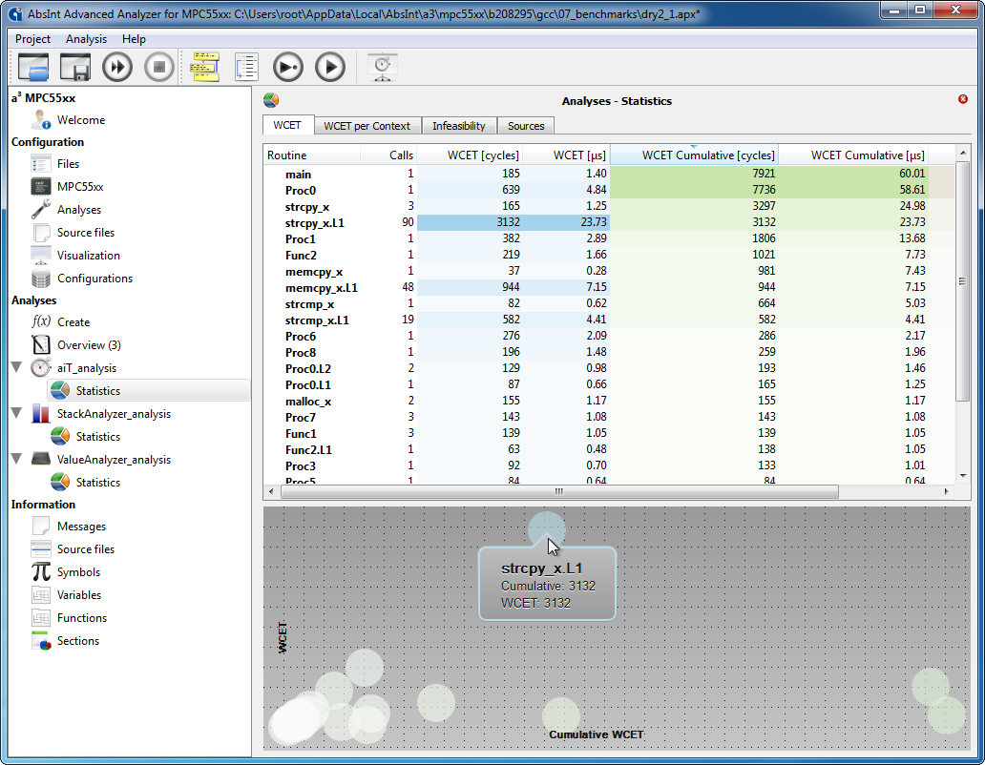The height and width of the screenshot is (765, 985).
Task: Select the MPC55xx chip configuration item
Action: pos(80,186)
